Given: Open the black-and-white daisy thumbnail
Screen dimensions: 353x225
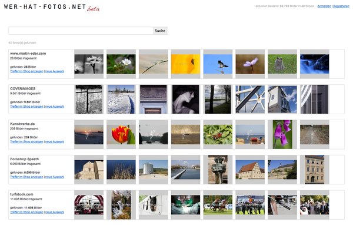Looking at the screenshot, I should pyautogui.click(x=89, y=64).
